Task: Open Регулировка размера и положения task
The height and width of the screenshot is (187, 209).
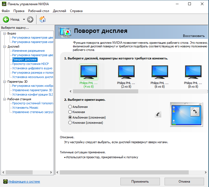Action: (x=33, y=73)
